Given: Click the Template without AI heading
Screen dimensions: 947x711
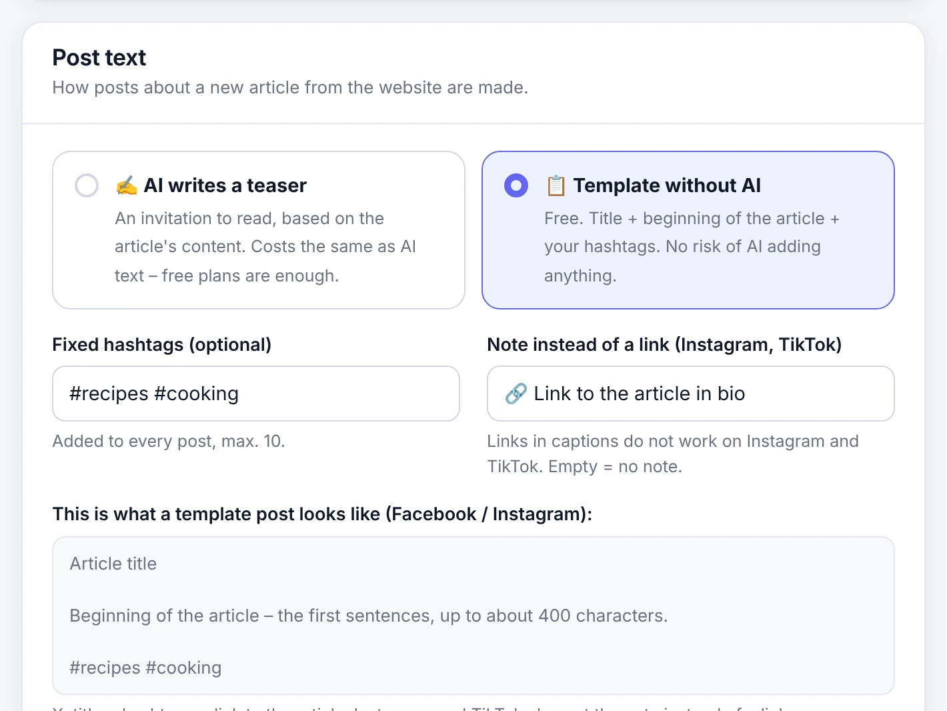Looking at the screenshot, I should (x=667, y=185).
